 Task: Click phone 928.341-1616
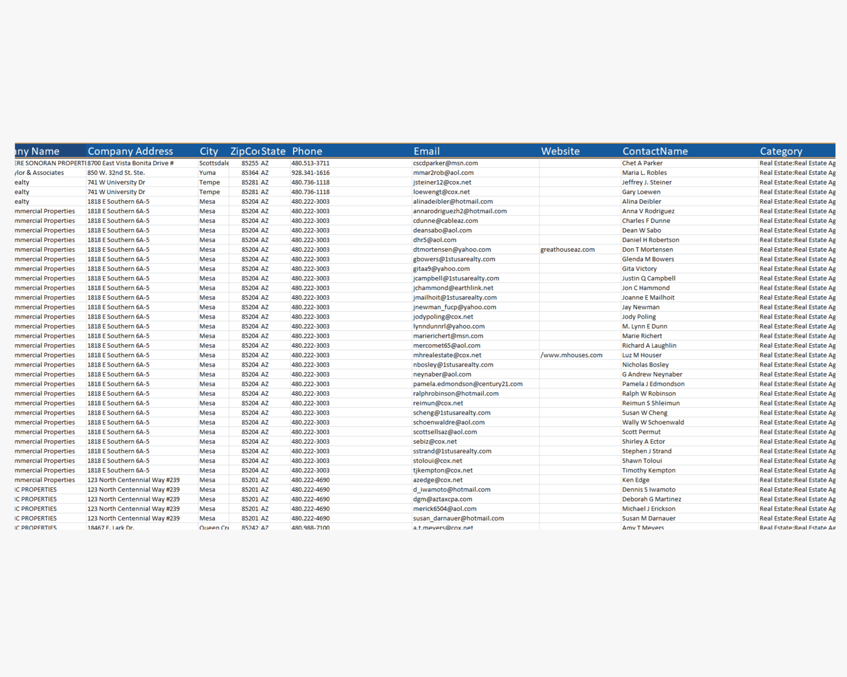[x=311, y=173]
